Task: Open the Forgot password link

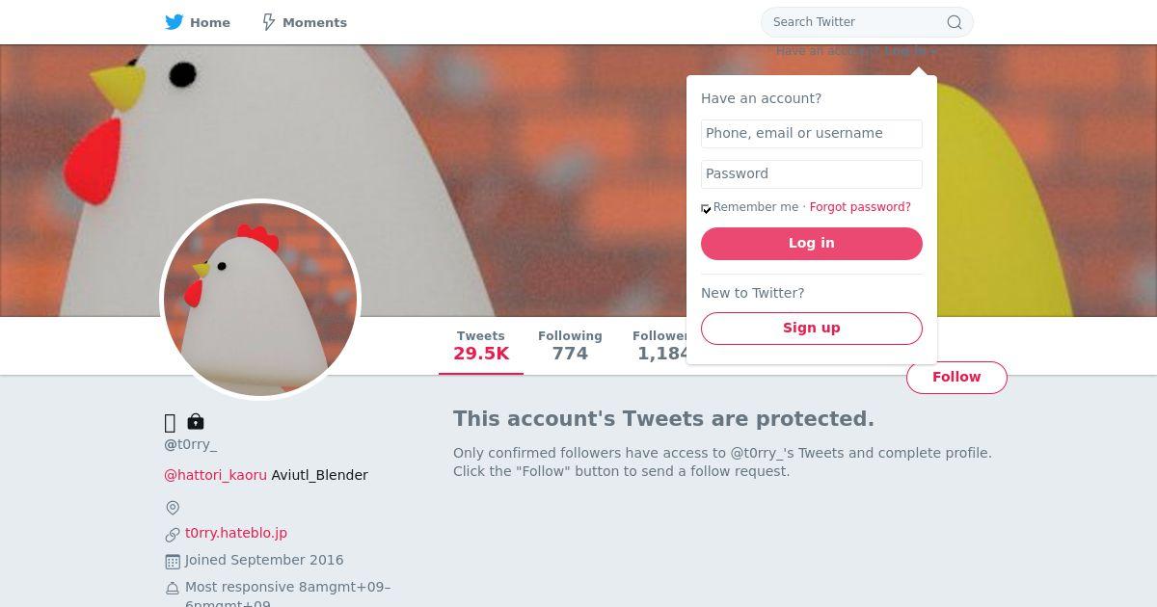Action: click(x=860, y=207)
